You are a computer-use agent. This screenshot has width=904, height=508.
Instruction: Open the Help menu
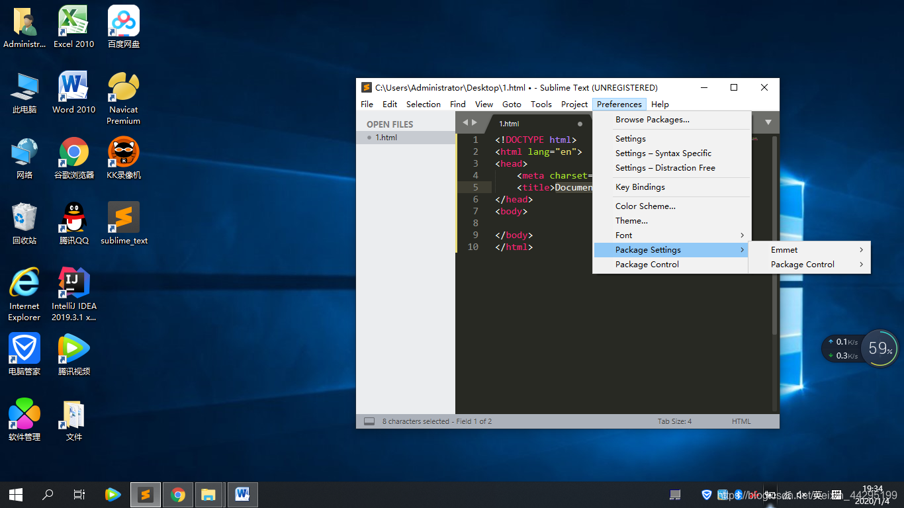660,105
